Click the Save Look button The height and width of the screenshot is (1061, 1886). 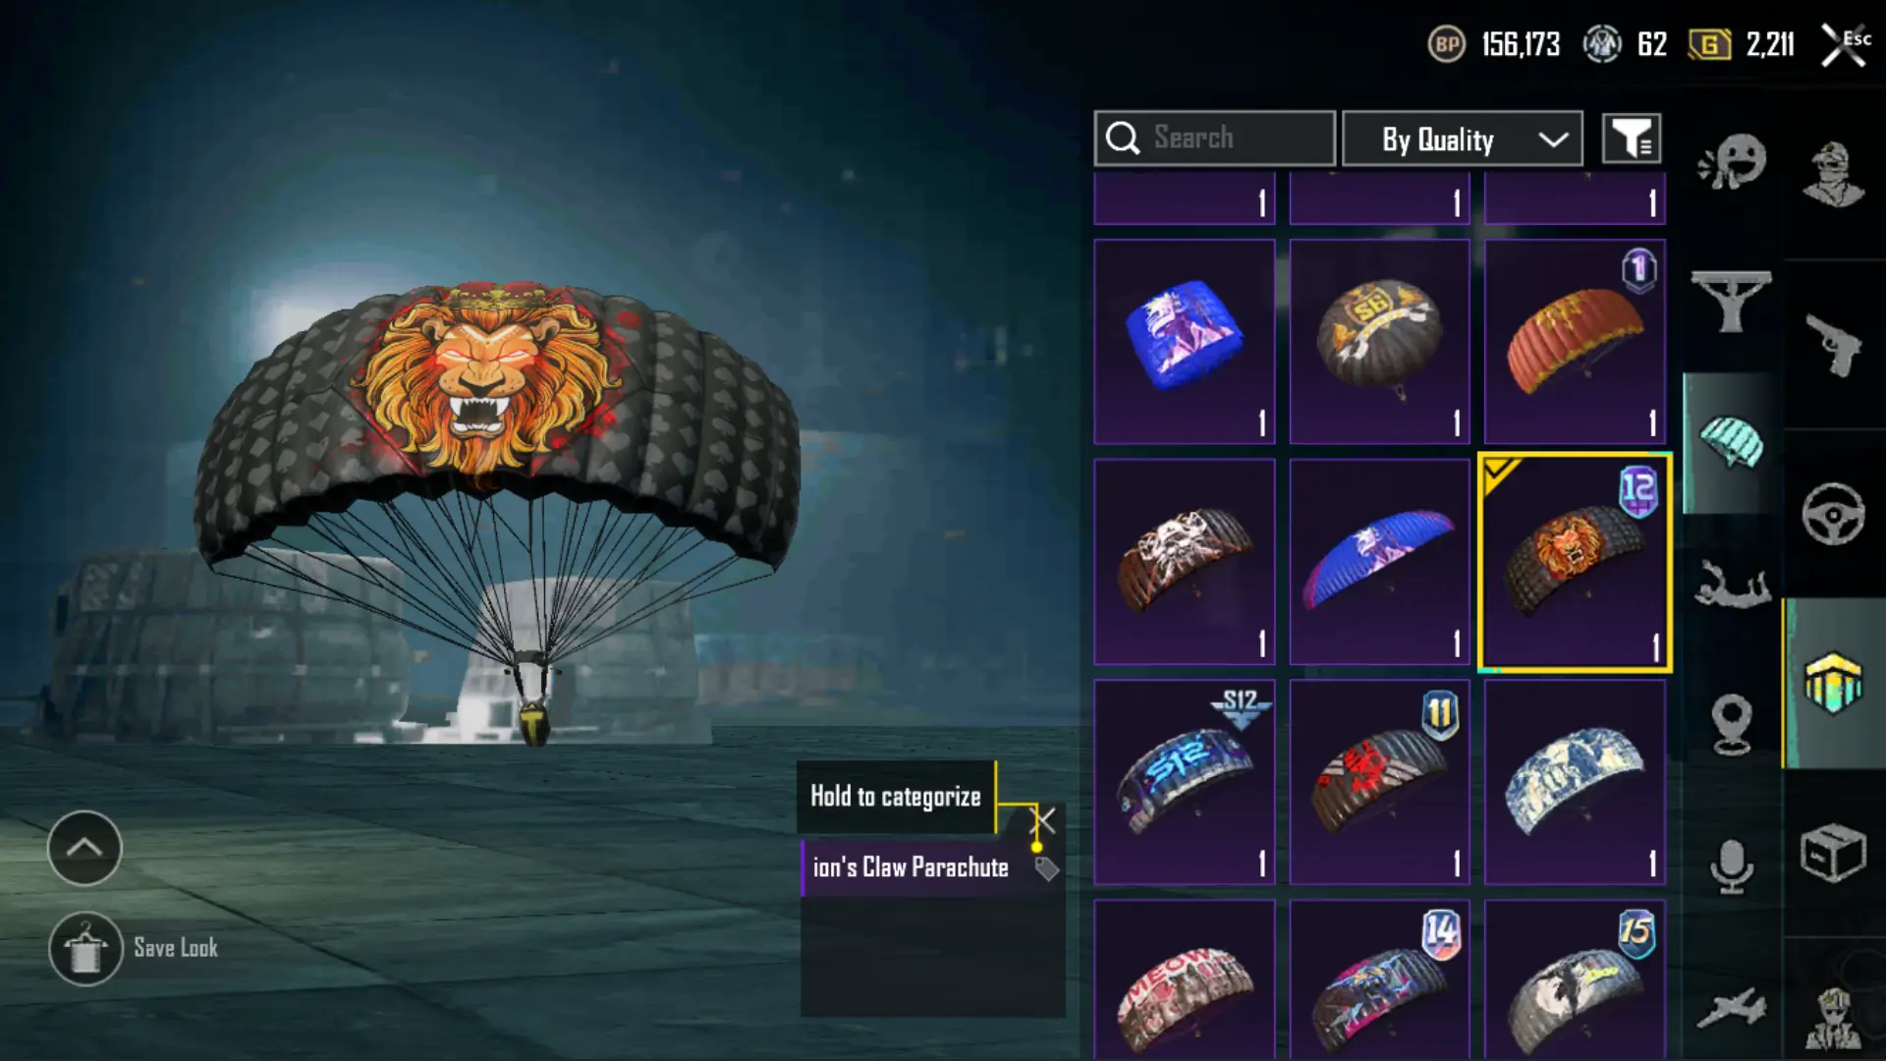point(134,948)
